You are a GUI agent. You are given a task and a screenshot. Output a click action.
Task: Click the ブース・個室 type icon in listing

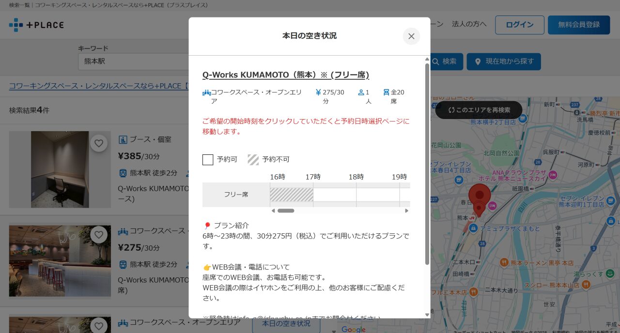pyautogui.click(x=123, y=139)
